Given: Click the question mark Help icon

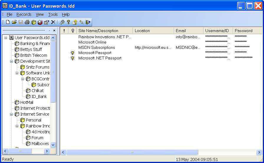Looking at the screenshot, I should (68, 22).
